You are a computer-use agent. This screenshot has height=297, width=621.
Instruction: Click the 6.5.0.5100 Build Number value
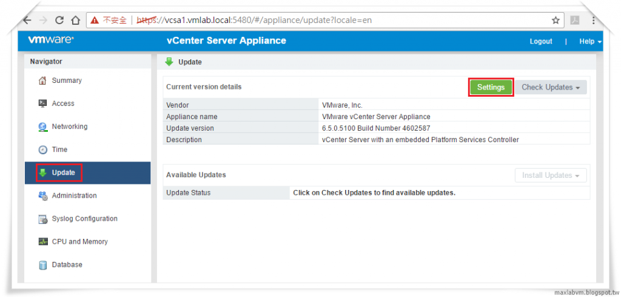(x=376, y=128)
